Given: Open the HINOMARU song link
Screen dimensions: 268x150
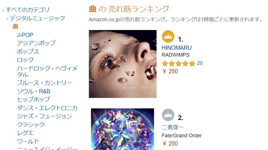Looking at the screenshot, I should coord(177,48).
